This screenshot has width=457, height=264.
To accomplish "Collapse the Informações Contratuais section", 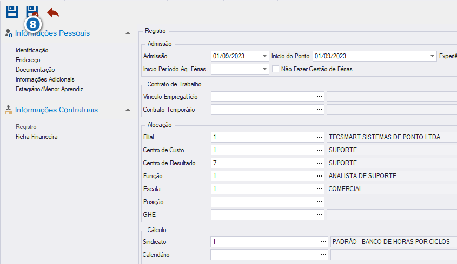I will coord(128,110).
